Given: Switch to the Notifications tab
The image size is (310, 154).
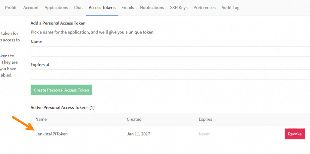Looking at the screenshot, I should pos(152,8).
